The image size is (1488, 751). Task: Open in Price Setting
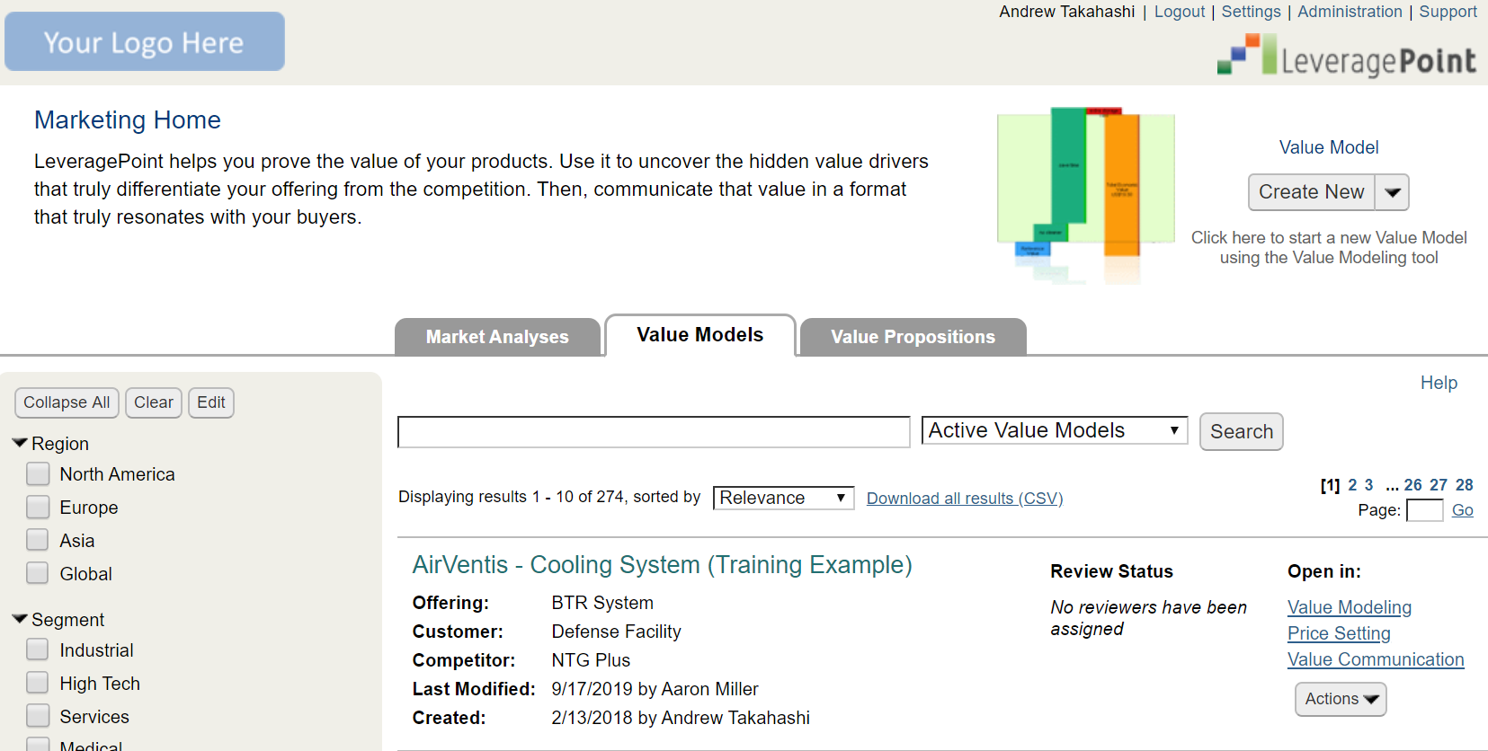pyautogui.click(x=1339, y=633)
